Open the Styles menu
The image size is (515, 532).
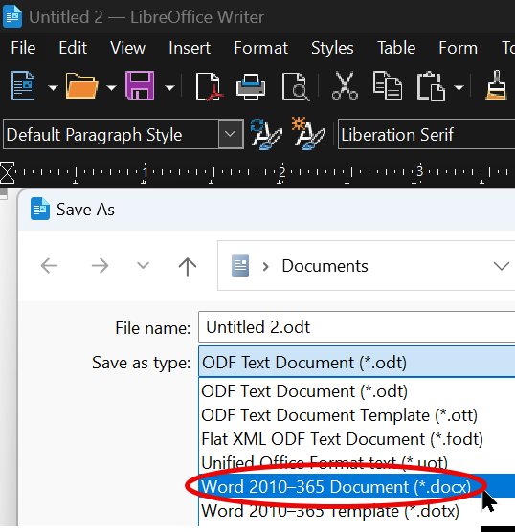point(332,48)
